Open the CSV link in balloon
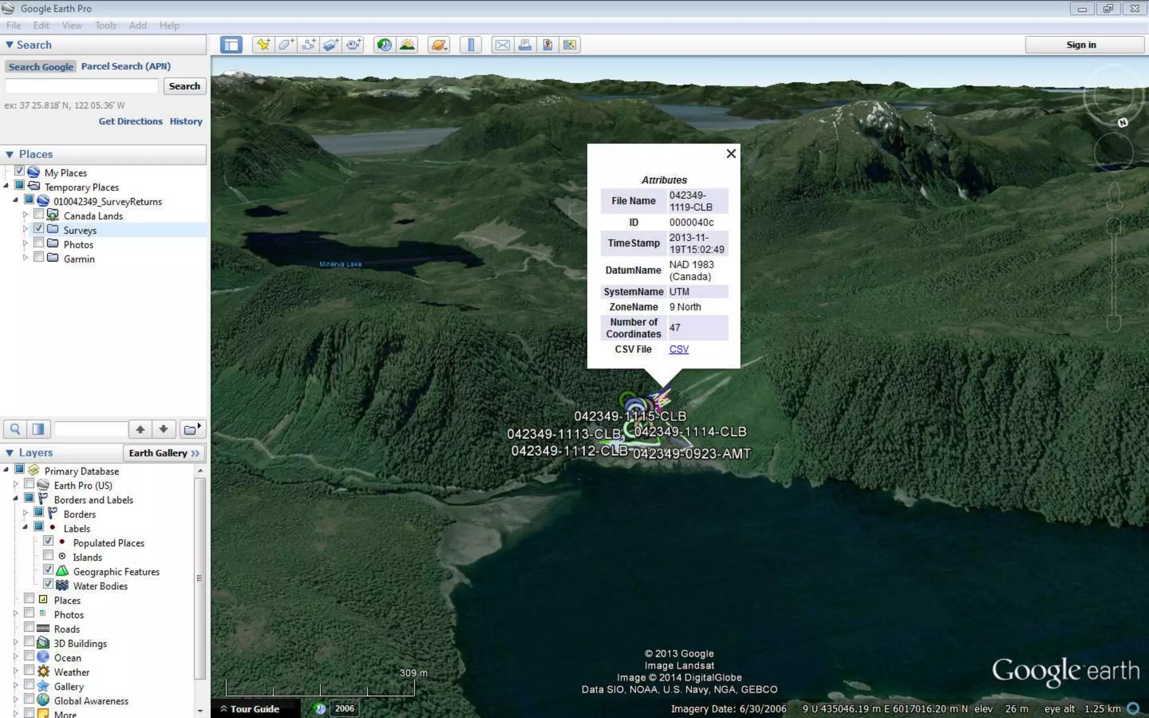Screen dimensions: 1149x718 click(x=678, y=349)
